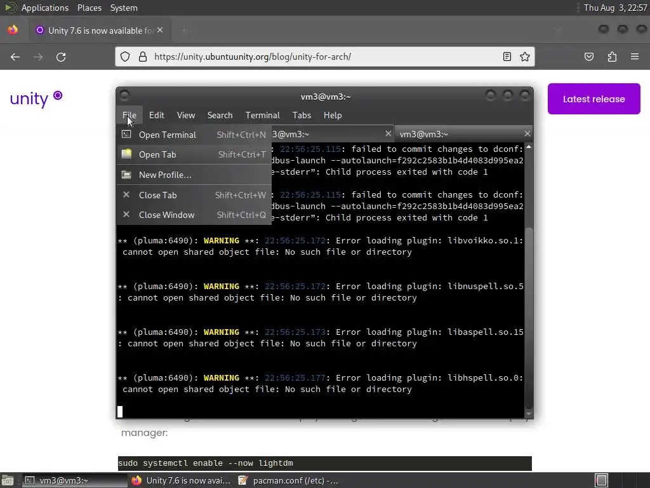
Task: Click the X icon beside Close Tab
Action: click(126, 194)
